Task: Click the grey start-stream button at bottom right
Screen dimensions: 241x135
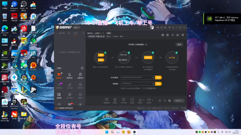Action: pos(179,100)
